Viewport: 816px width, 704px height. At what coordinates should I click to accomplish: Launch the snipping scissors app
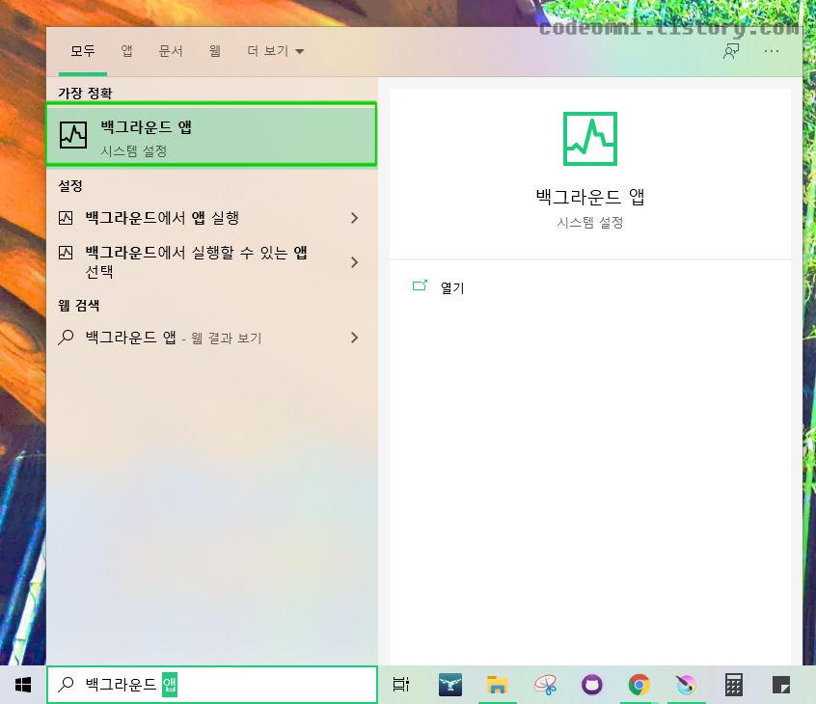point(545,685)
